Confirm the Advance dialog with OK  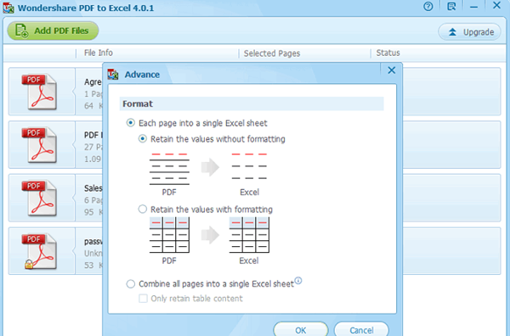coord(301,330)
